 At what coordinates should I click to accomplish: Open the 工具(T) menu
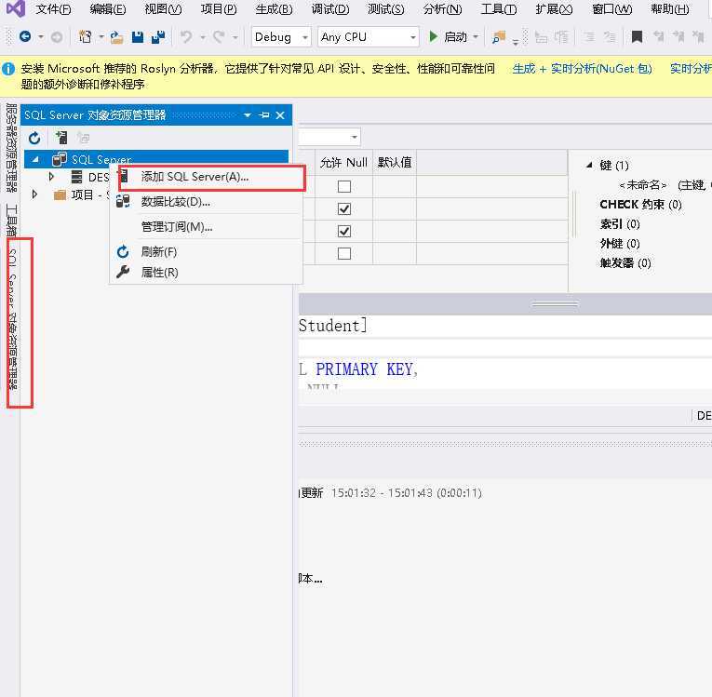pyautogui.click(x=499, y=9)
